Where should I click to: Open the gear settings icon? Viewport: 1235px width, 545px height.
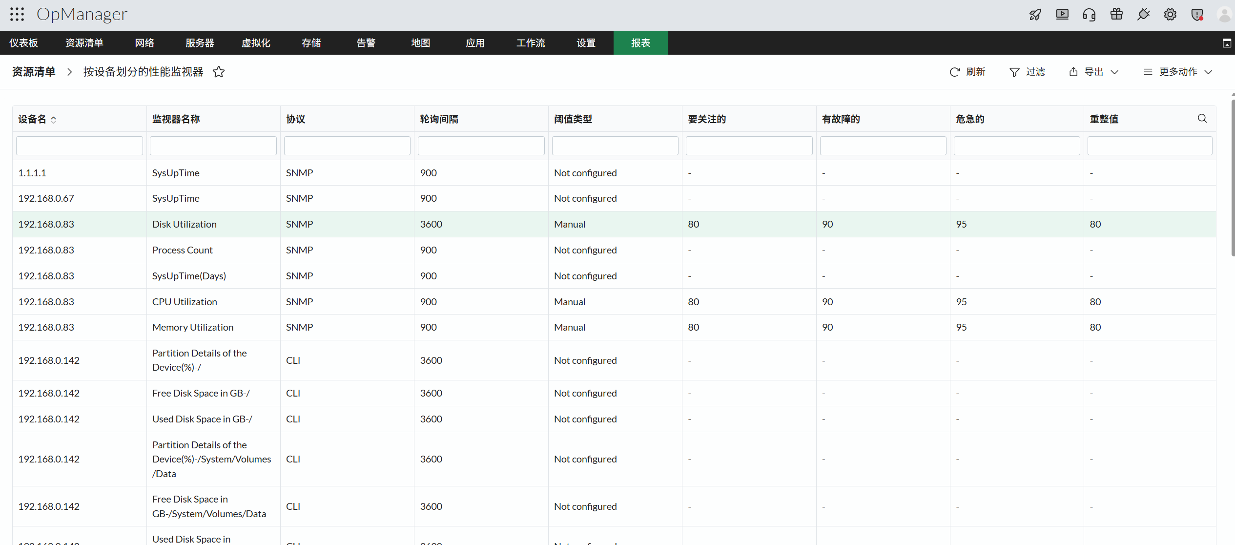click(x=1170, y=15)
